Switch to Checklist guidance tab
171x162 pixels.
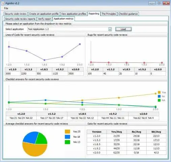pos(128,14)
